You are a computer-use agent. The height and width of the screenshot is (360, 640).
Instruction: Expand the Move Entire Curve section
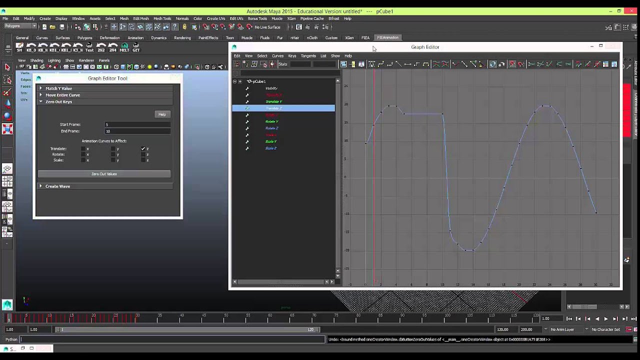(x=105, y=95)
